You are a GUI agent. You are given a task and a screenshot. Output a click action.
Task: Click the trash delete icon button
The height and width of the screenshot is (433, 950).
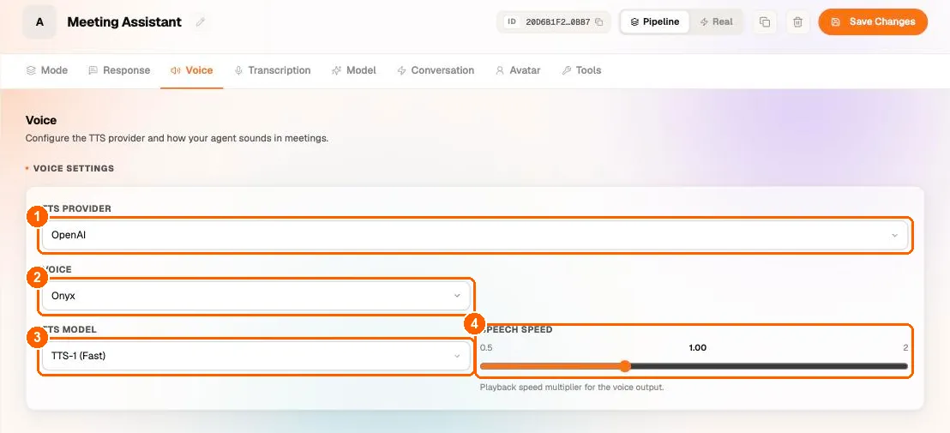[798, 22]
